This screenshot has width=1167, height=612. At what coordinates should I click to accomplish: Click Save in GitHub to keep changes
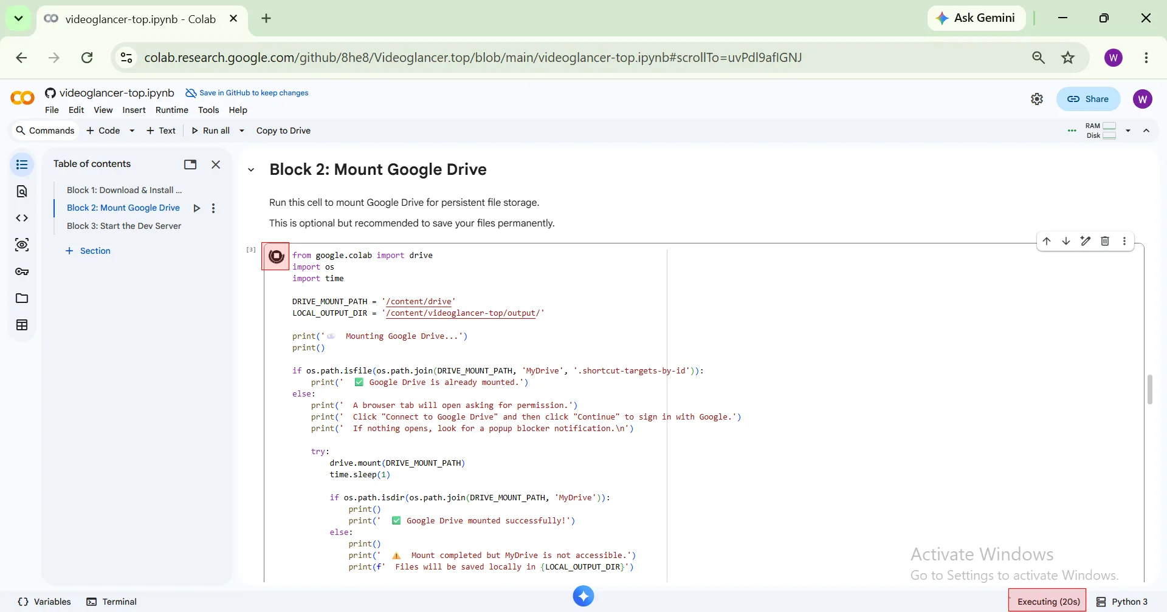coord(247,93)
